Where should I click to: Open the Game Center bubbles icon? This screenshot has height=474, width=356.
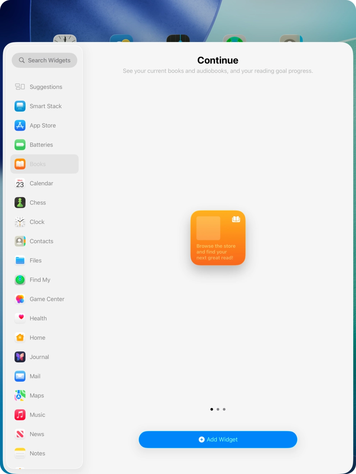(x=20, y=299)
